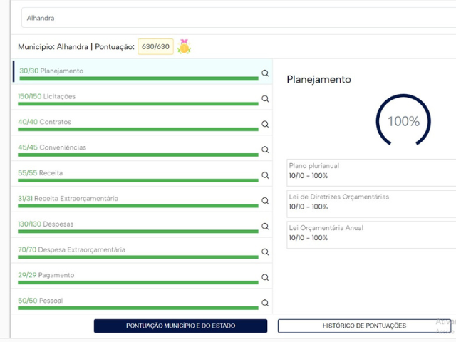This screenshot has height=342, width=456.
Task: Click the Pagamento row magnifier icon
Action: 265,278
